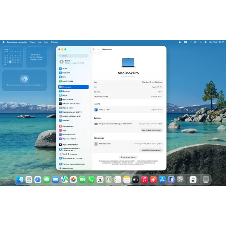Open Универсальный доступ settings
This screenshot has height=226, width=226.
(73, 112)
